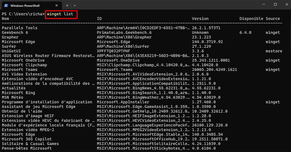The image size is (291, 152).
Task: Select the Windows PowerShell tab
Action: pyautogui.click(x=28, y=5)
